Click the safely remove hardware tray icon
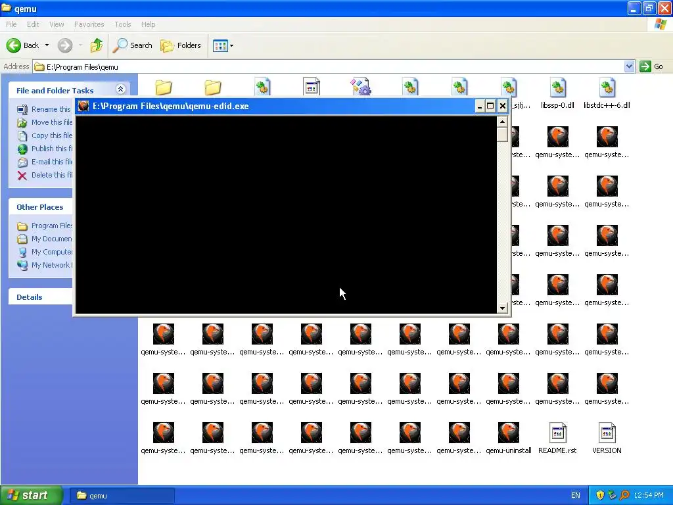The width and height of the screenshot is (673, 505). click(x=612, y=496)
